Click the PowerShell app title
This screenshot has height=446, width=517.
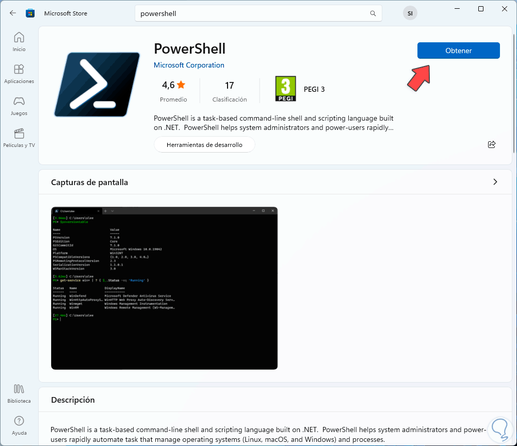point(189,49)
